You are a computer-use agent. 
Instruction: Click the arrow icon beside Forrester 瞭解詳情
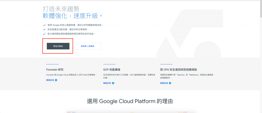point(56,80)
